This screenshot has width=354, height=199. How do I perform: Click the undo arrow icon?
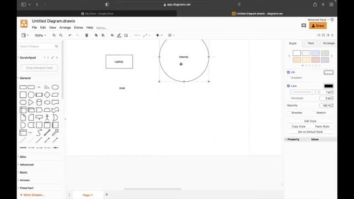70,35
